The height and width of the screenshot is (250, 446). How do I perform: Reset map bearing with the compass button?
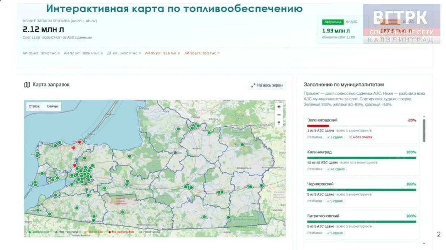tap(279, 123)
